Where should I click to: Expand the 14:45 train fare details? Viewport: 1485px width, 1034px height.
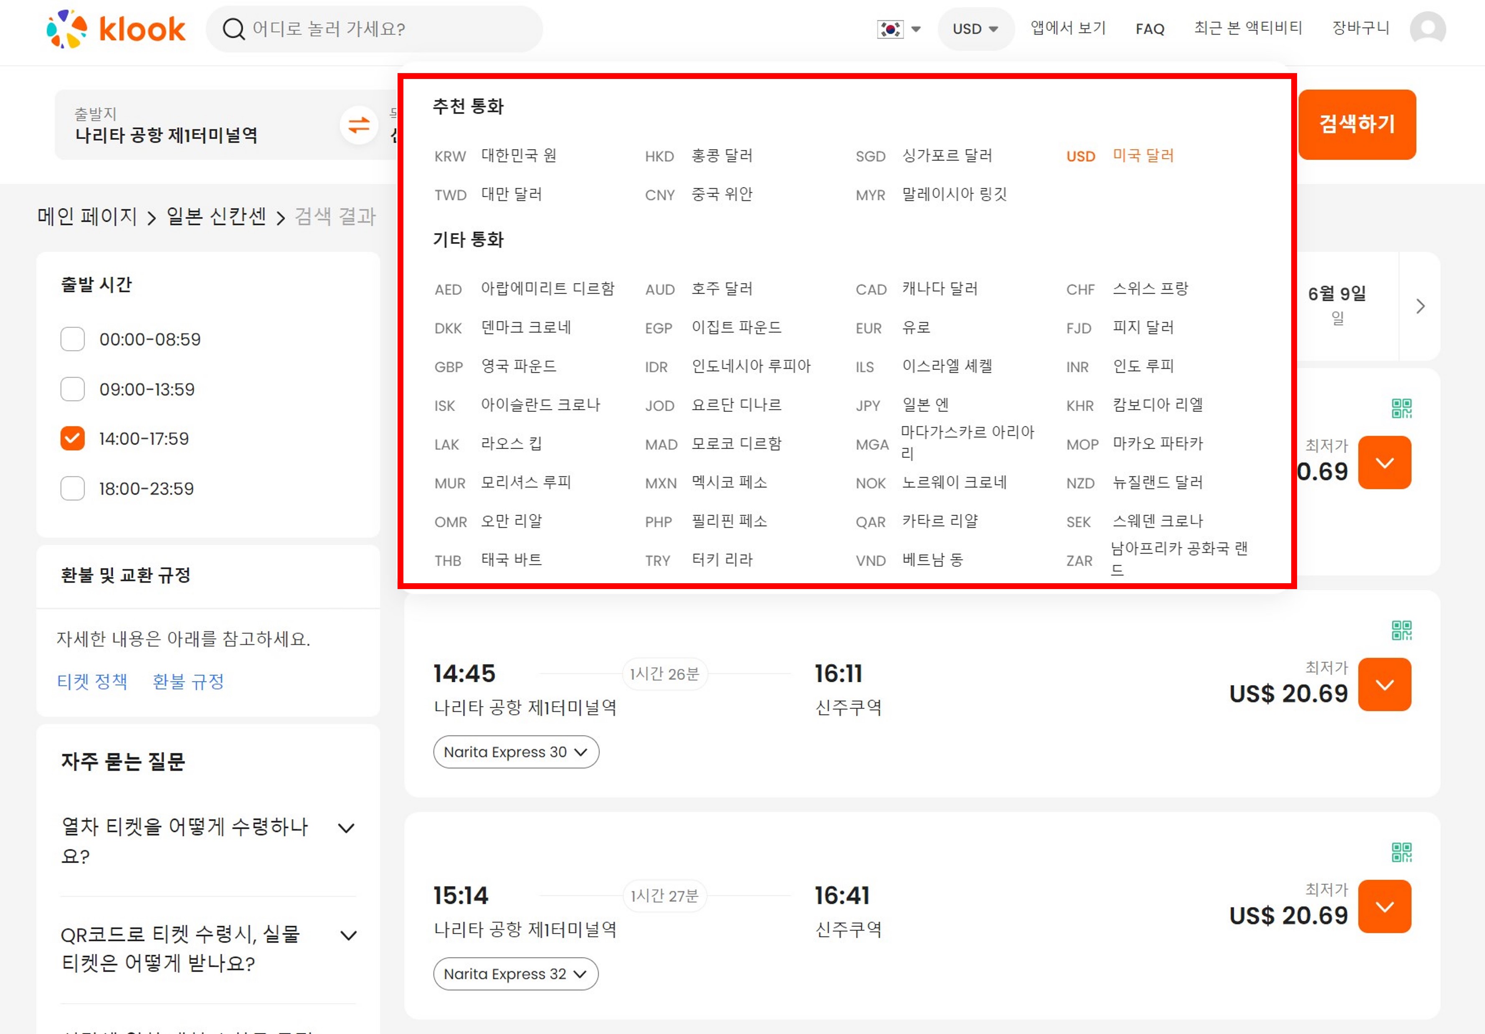pos(1384,685)
